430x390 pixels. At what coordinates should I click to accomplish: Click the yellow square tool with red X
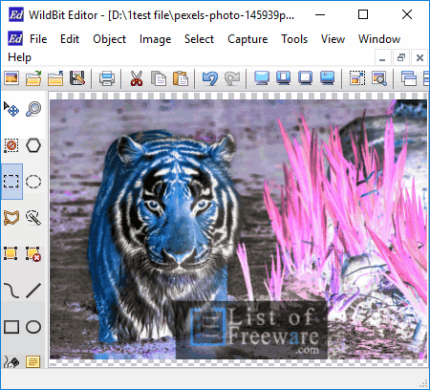coord(33,254)
